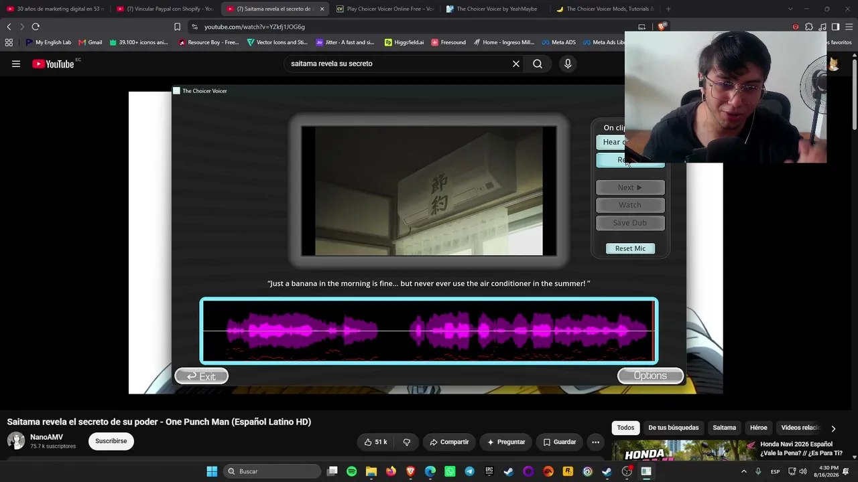
Task: Dislike the video with the thumbs-down button
Action: click(x=407, y=442)
